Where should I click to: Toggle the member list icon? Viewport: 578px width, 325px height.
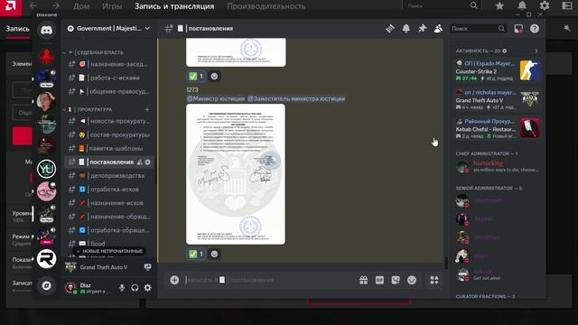coord(438,29)
